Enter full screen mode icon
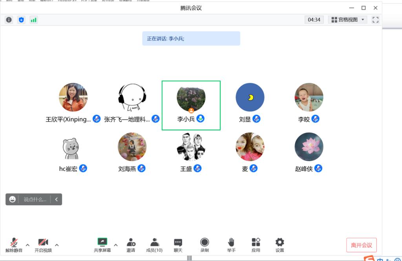The width and height of the screenshot is (402, 261). pos(375,20)
